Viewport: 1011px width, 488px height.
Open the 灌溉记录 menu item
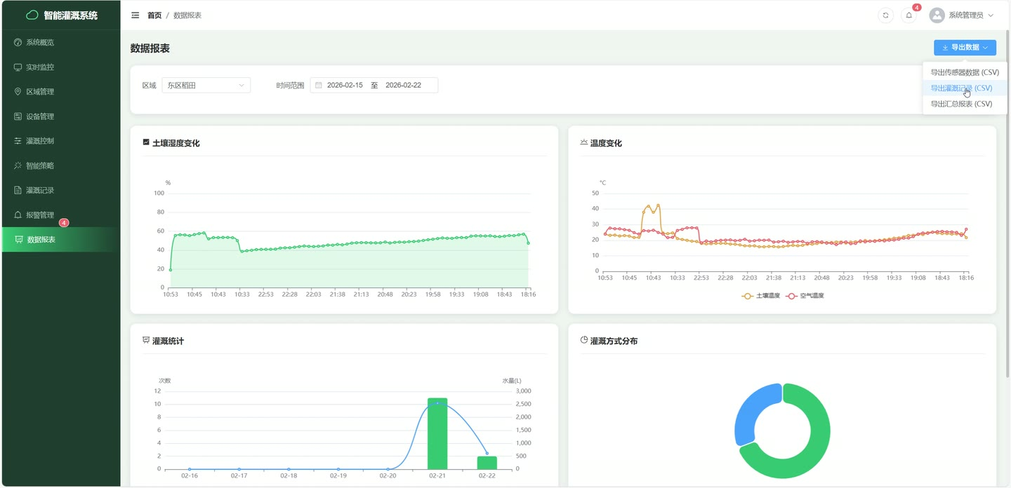pos(60,190)
